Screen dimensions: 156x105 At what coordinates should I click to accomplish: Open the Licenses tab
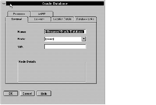(39, 19)
